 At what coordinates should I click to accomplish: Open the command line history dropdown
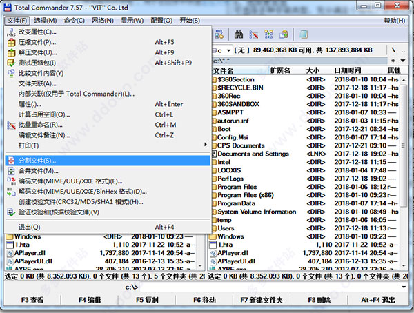point(404,287)
